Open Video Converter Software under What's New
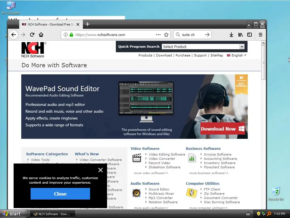This screenshot has width=290, height=218. tap(101, 160)
